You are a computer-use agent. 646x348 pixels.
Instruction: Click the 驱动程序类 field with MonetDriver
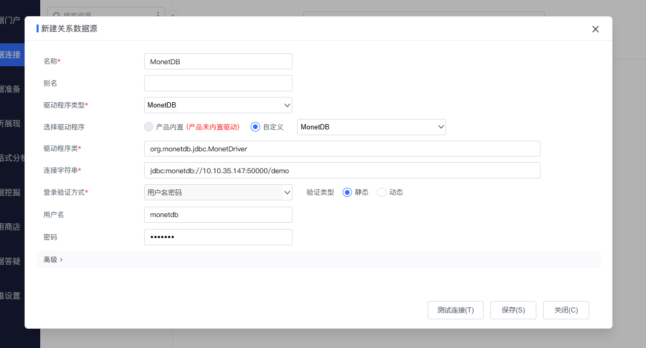[342, 149]
